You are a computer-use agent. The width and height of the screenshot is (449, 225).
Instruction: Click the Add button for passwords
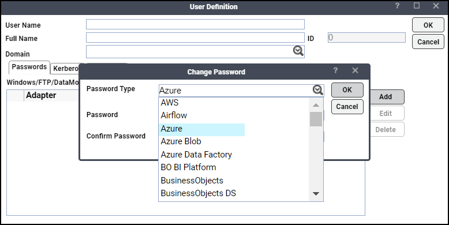[386, 97]
